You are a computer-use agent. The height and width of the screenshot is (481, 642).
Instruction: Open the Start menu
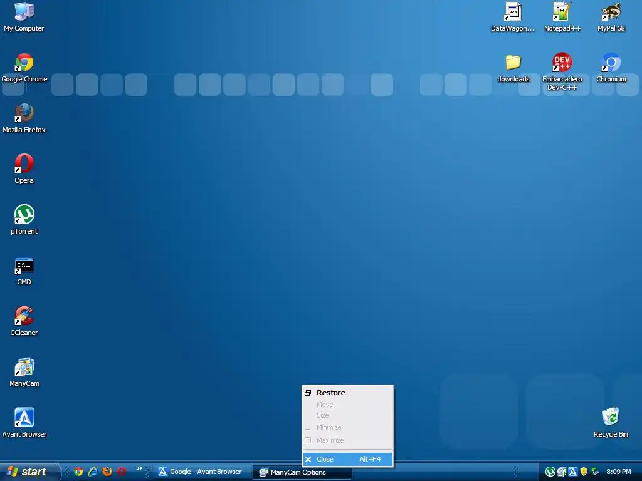(29, 472)
